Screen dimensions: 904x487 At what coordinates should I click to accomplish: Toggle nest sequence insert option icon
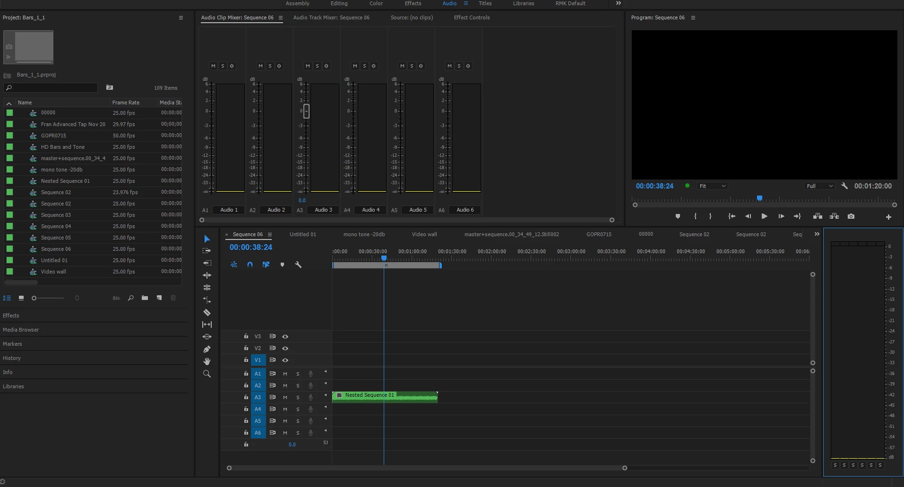(x=234, y=265)
